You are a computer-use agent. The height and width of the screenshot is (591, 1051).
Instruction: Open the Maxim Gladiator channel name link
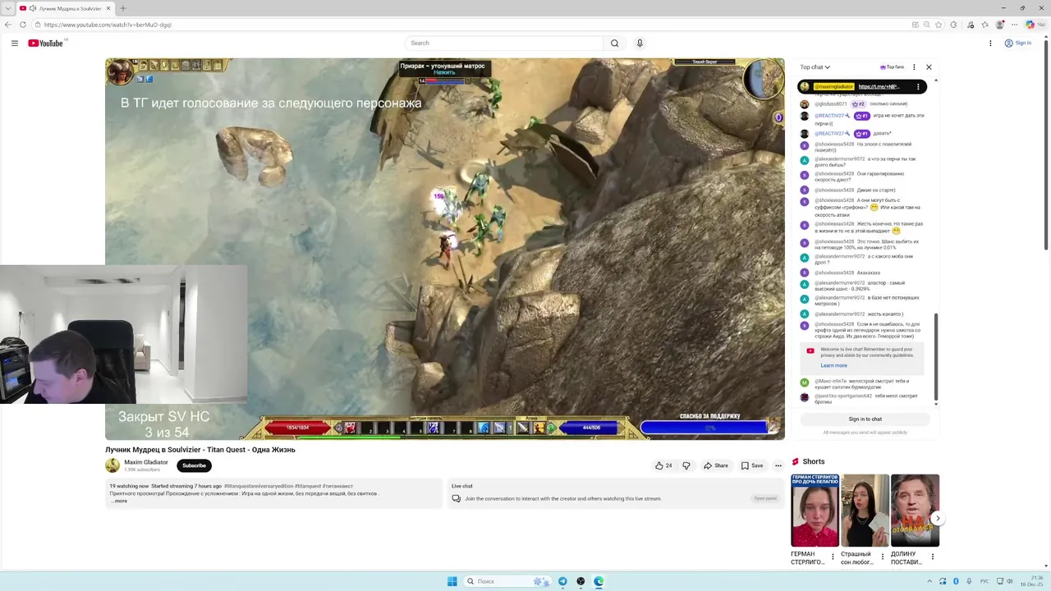146,462
